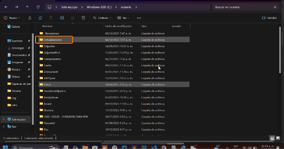This screenshot has width=284, height=149.
Task: Click Windows-SSD (C:) in the address breadcrumb
Action: 100,7
